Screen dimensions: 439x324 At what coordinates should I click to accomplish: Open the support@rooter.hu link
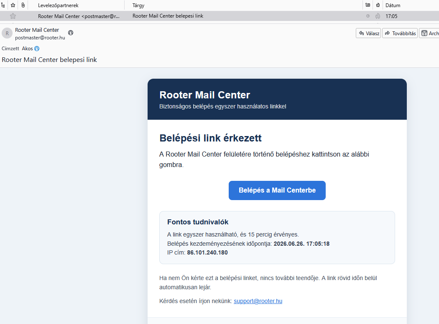point(258,301)
